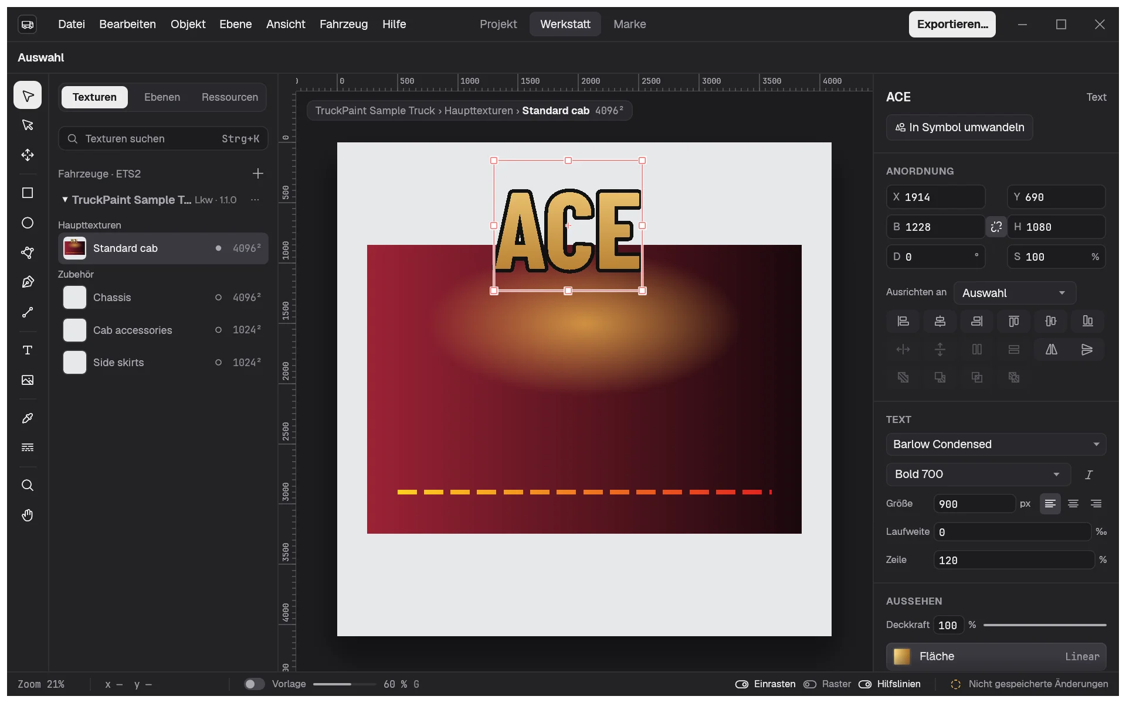Select the Direct Selection tool
Screen dimensions: 1126x703
(28, 125)
